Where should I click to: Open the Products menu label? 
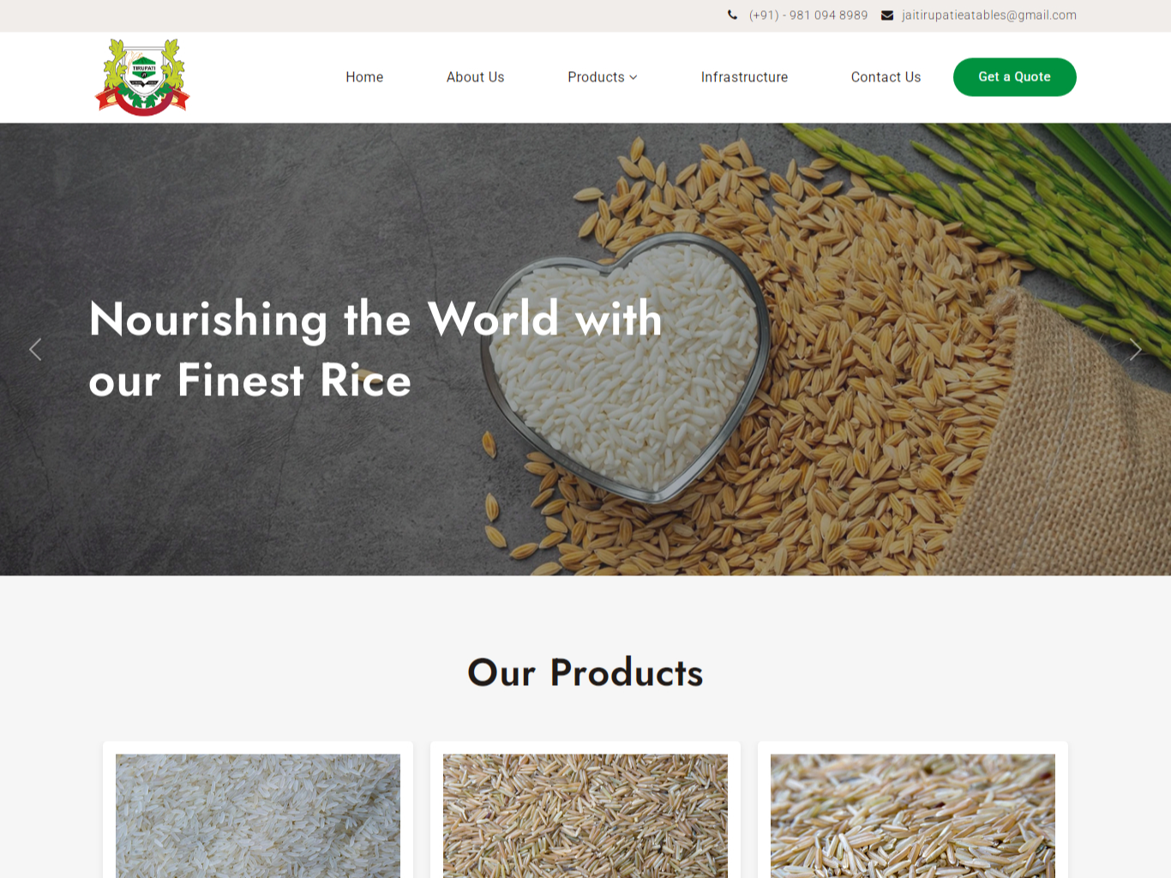(596, 77)
